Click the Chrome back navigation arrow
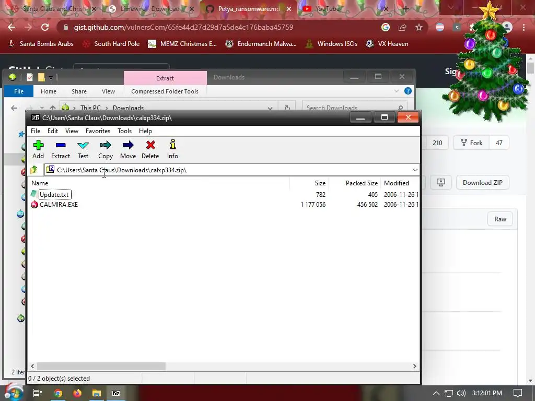 (11, 27)
